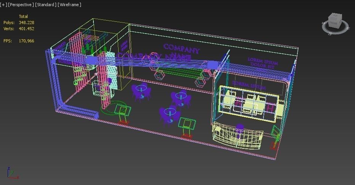Select the LOREM IPSUM DOLOR SIT wall text
The width and height of the screenshot is (355, 185).
pyautogui.click(x=263, y=63)
